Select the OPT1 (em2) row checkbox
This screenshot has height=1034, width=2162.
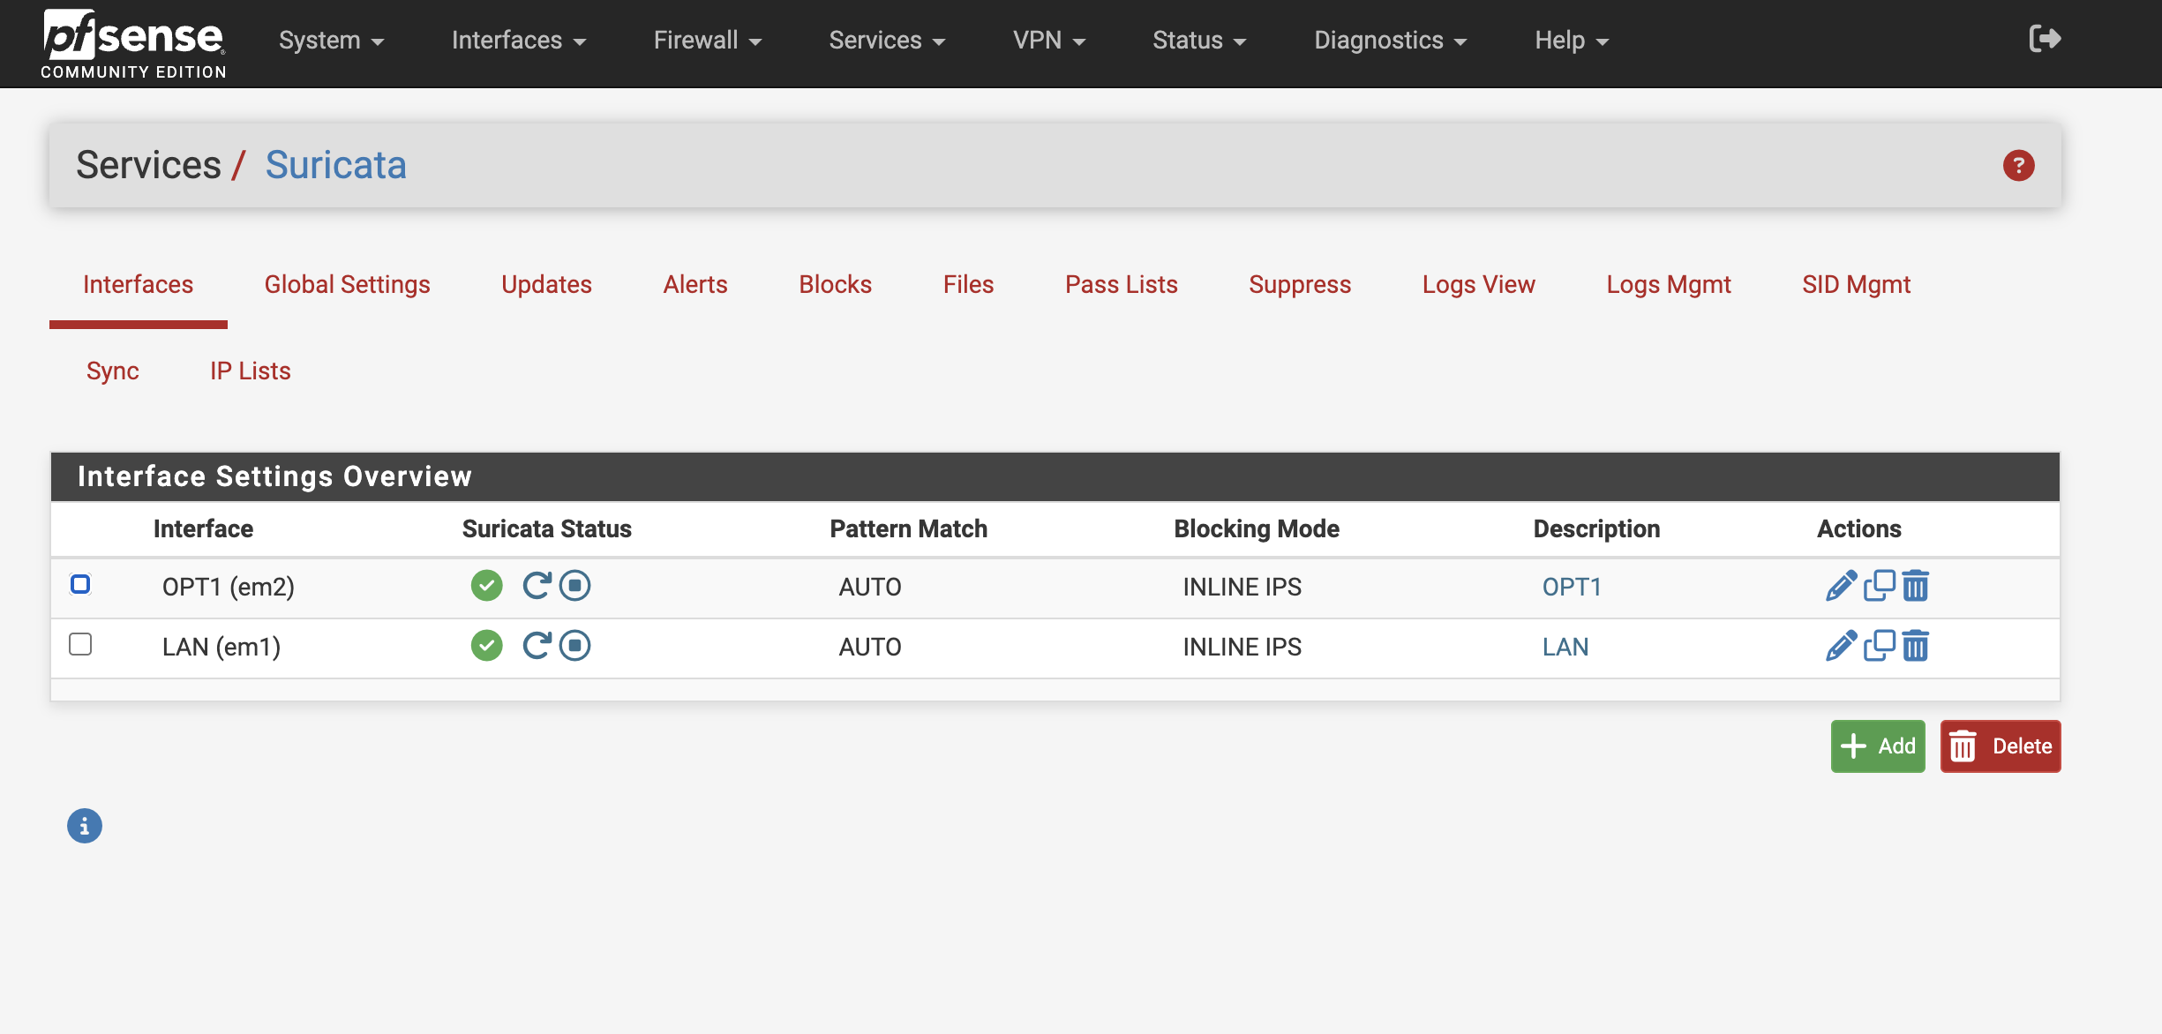coord(80,585)
